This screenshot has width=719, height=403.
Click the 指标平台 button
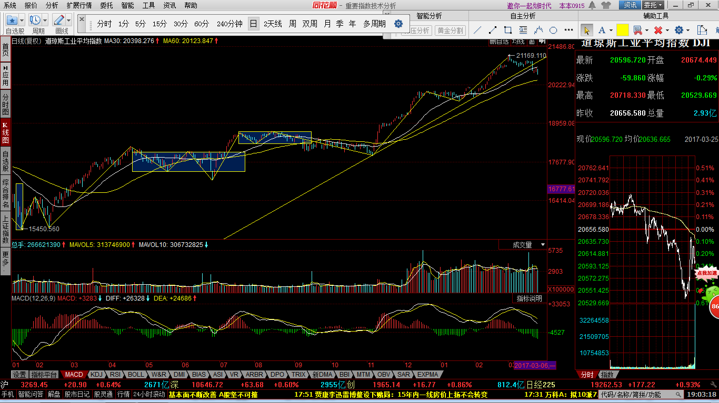44,375
